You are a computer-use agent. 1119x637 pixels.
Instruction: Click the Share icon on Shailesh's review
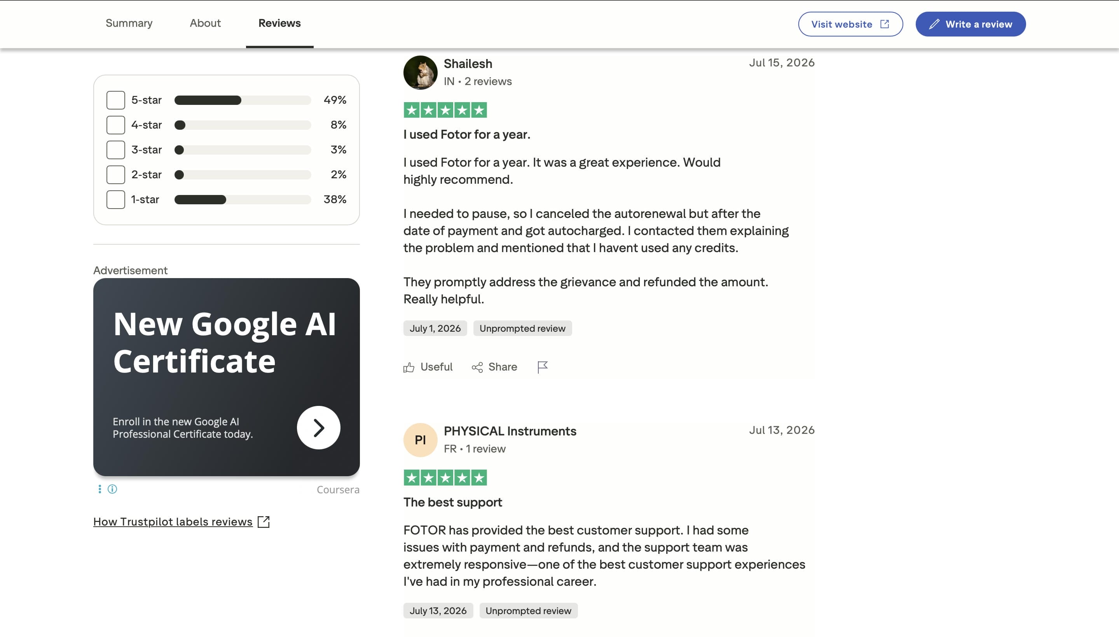click(477, 367)
